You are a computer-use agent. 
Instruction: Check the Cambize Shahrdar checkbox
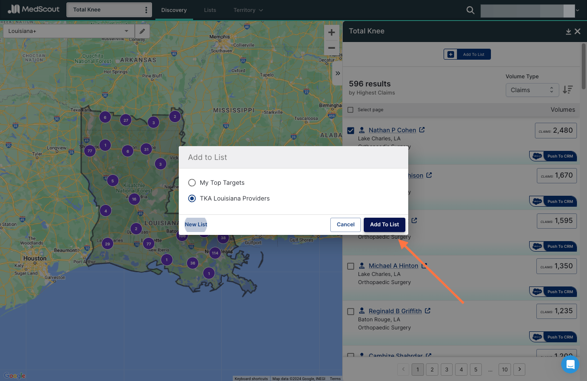pos(351,356)
